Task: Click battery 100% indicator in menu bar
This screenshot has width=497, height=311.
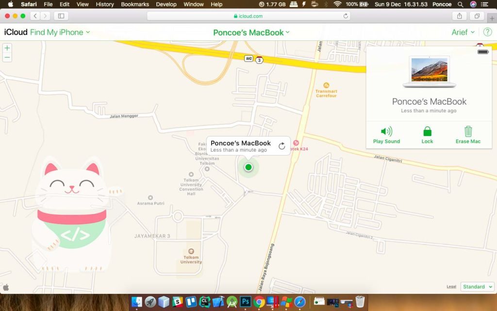Action: pyautogui.click(x=357, y=4)
